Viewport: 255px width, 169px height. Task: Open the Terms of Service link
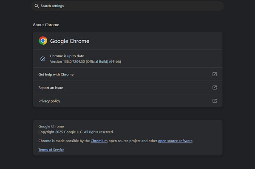[x=51, y=150]
